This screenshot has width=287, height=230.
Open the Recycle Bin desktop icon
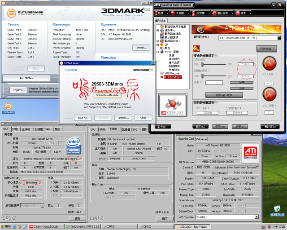(x=277, y=211)
